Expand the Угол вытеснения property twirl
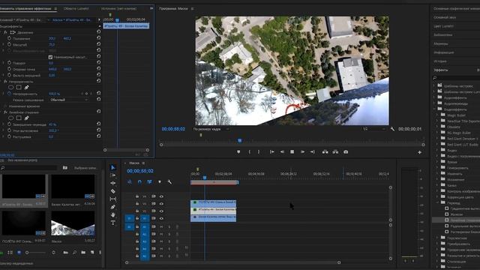The width and height of the screenshot is (480, 270). pyautogui.click(x=4, y=130)
